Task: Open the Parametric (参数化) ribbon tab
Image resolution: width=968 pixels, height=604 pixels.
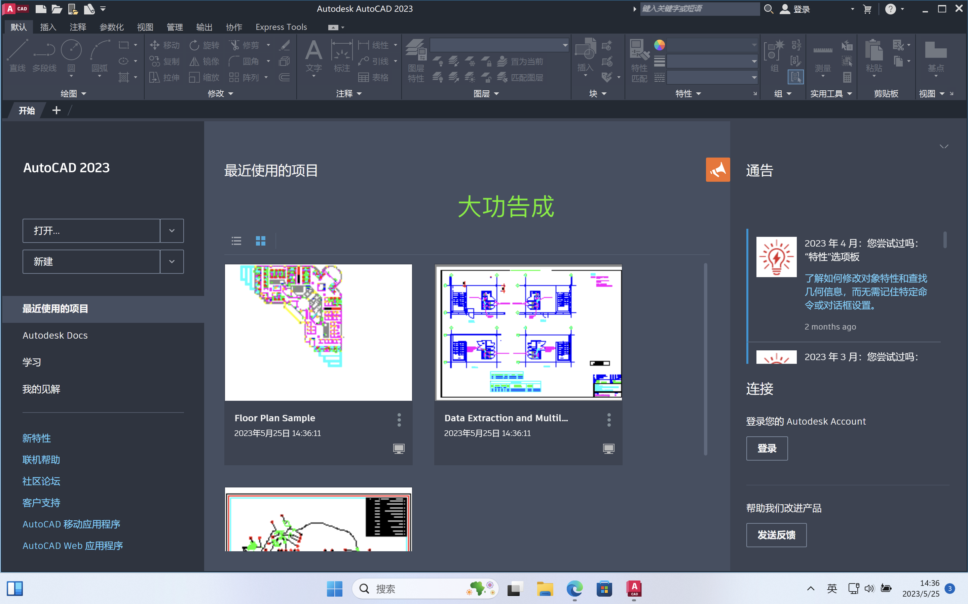Action: [112, 27]
